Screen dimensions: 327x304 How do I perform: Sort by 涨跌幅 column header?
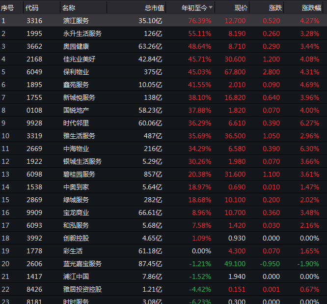pyautogui.click(x=312, y=8)
